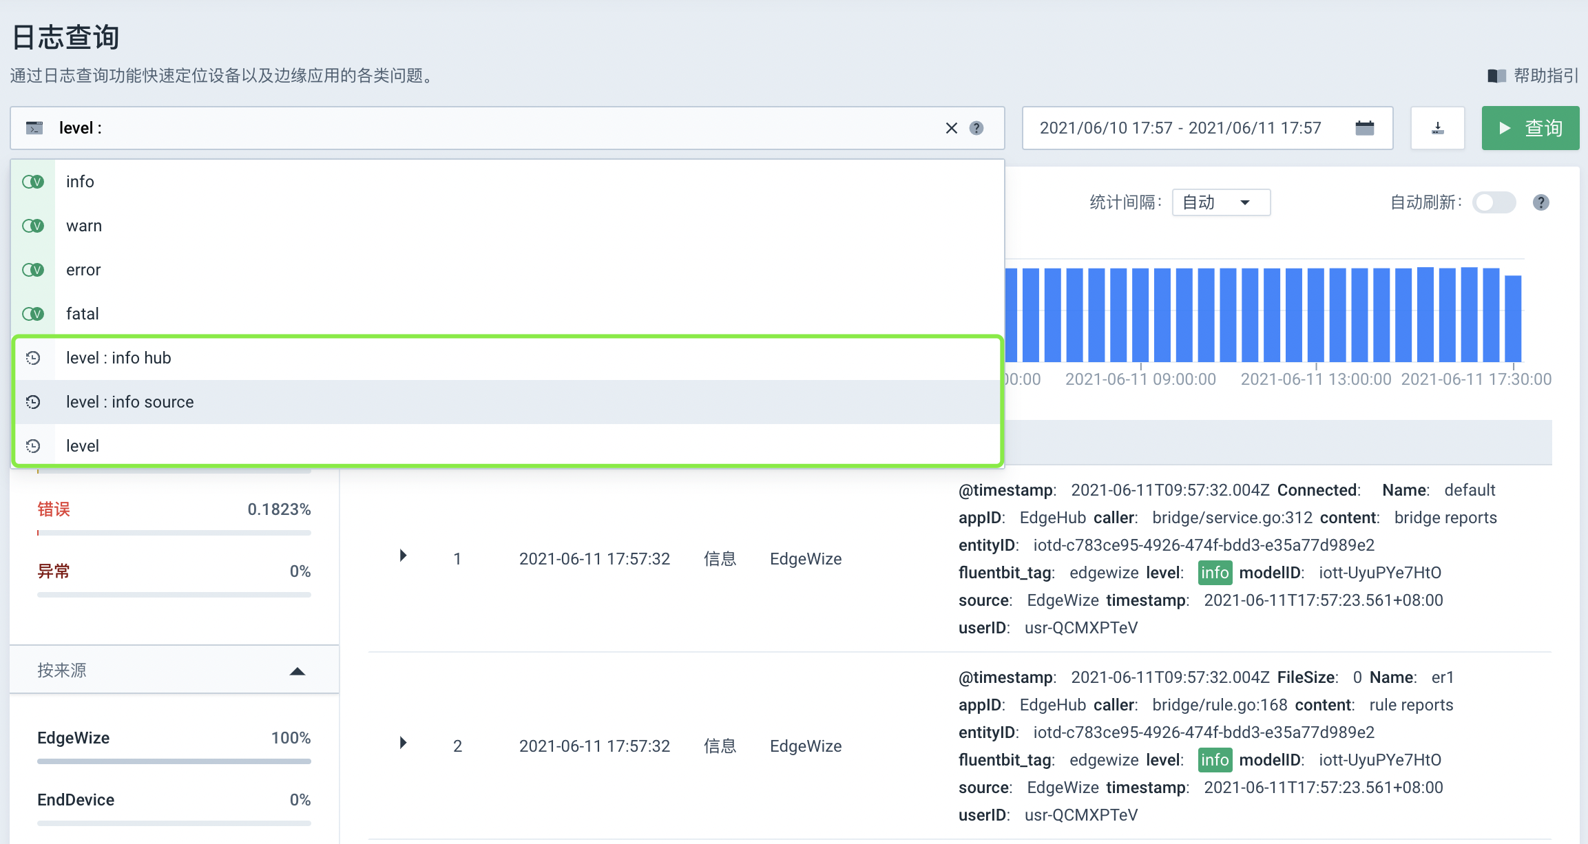Open the 帮助指引 help guide link
This screenshot has height=844, width=1588.
pyautogui.click(x=1546, y=76)
